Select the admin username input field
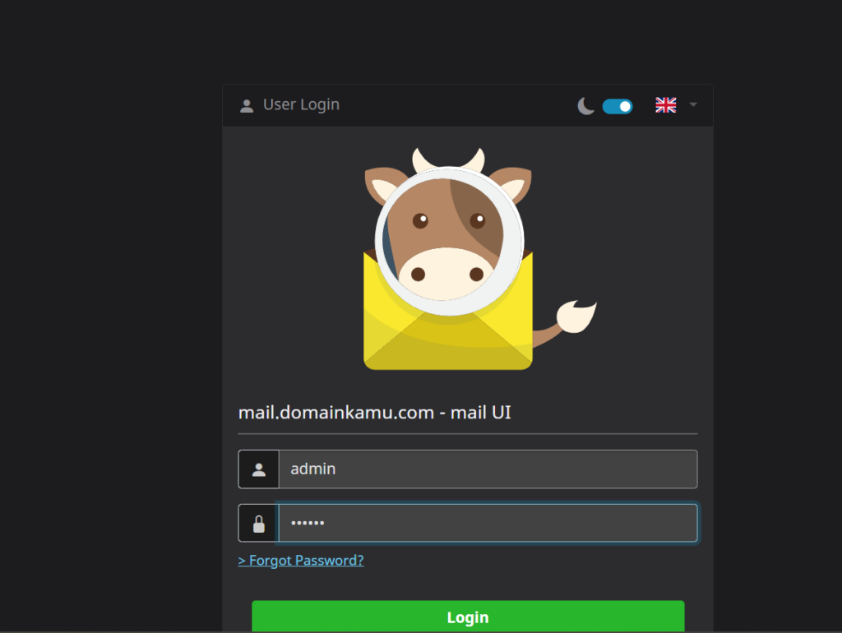Screen dimensions: 842x633 pyautogui.click(x=488, y=469)
